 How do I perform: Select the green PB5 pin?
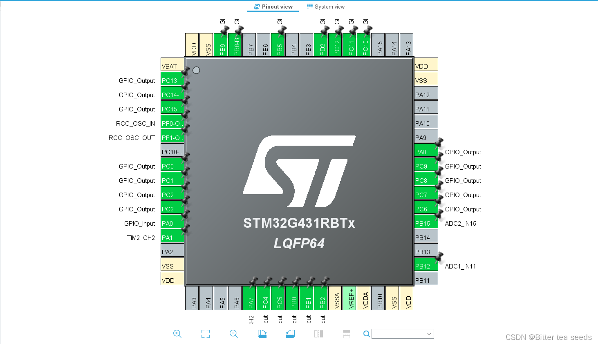278,45
